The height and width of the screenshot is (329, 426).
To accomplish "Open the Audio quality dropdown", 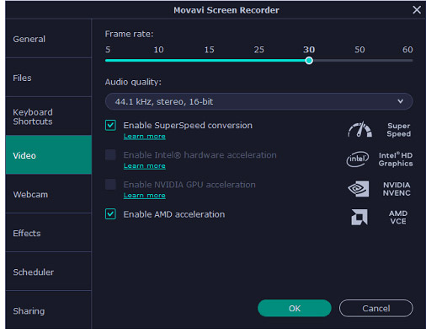I will point(258,101).
